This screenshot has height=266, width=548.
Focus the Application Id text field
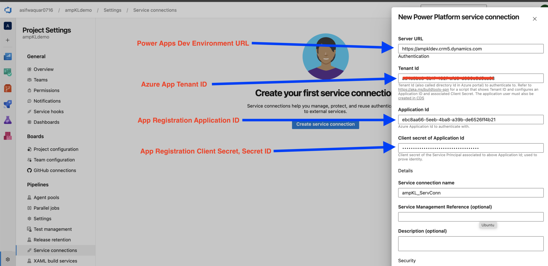click(470, 119)
